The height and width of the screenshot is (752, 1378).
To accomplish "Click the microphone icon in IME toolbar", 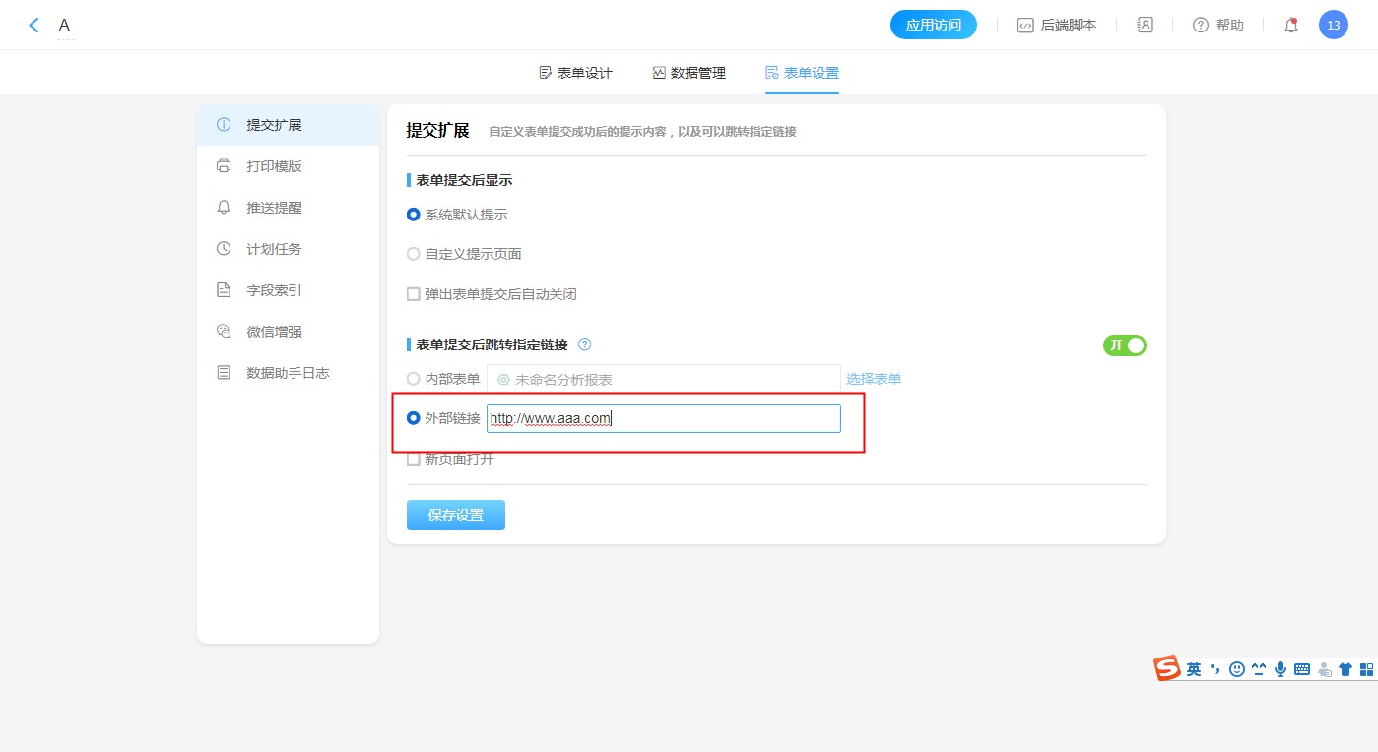I will pos(1280,669).
